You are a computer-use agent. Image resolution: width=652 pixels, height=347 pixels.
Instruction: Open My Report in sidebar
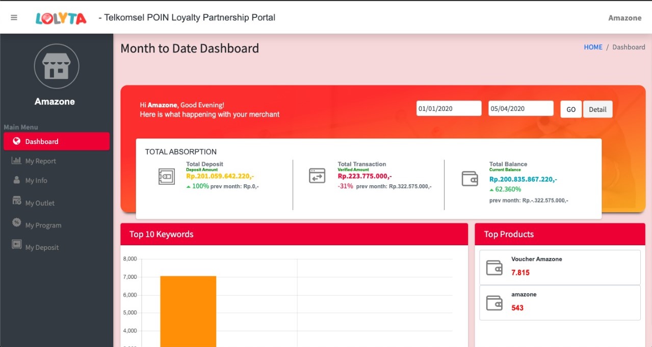[57, 161]
